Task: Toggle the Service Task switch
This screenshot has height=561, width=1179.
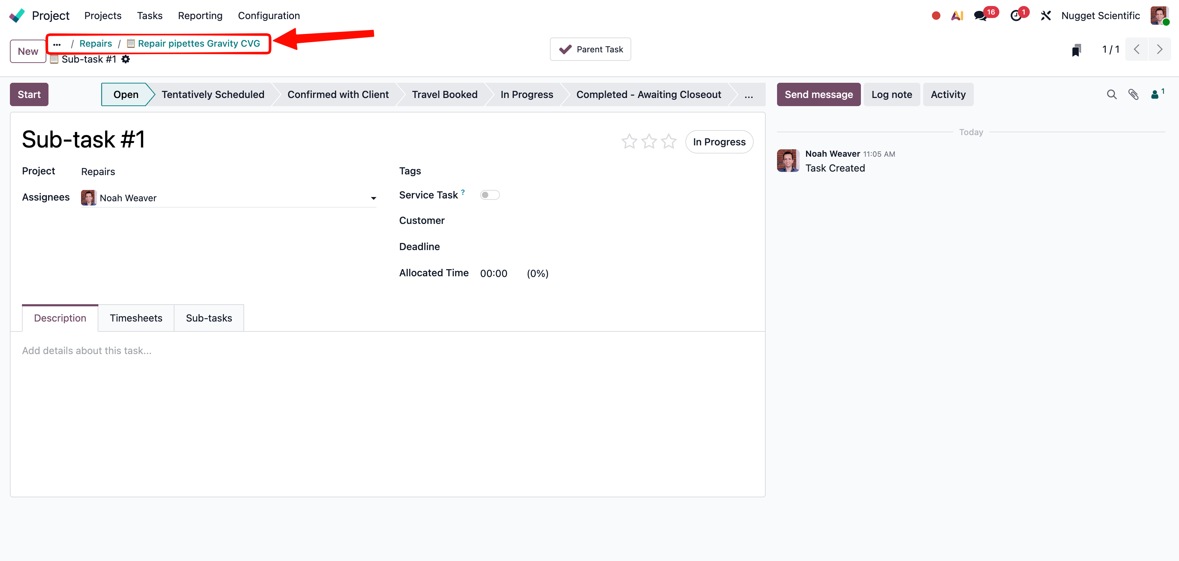Action: pos(489,195)
